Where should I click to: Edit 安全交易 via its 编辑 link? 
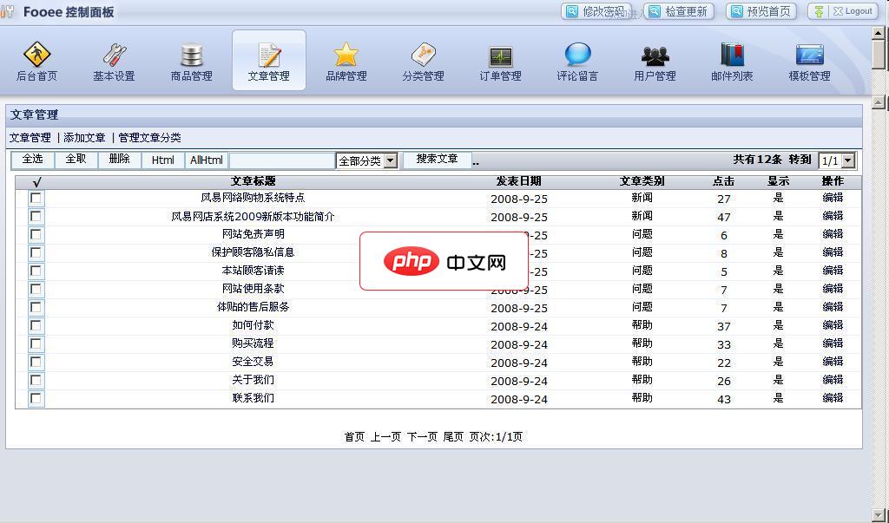point(833,362)
